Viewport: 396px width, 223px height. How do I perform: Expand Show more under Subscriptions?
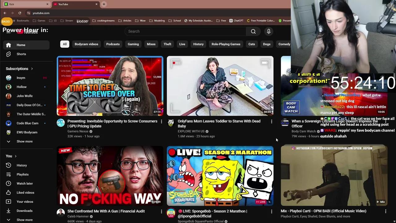coord(26,141)
